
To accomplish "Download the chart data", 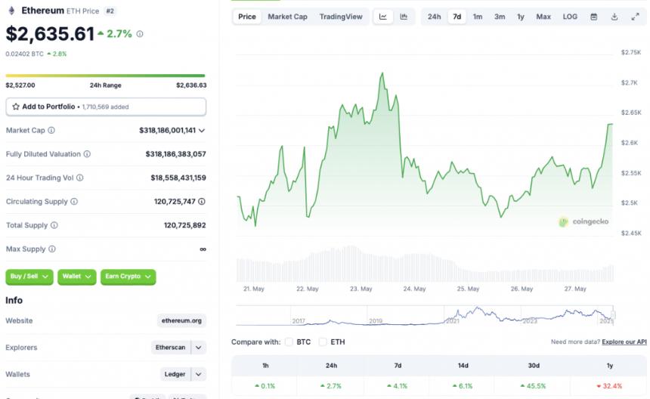I will pyautogui.click(x=614, y=17).
